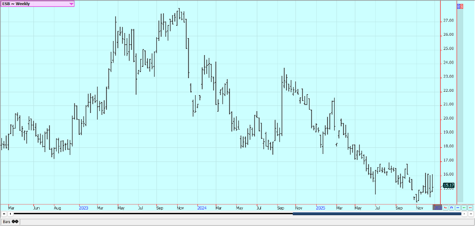Jump to chart start with double-left arrow
Image resolution: width=475 pixels, height=226 pixels.
coord(4,214)
